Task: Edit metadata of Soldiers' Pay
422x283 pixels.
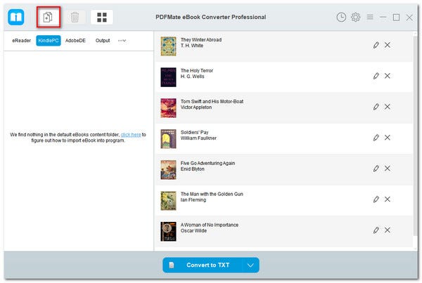Action: point(376,138)
